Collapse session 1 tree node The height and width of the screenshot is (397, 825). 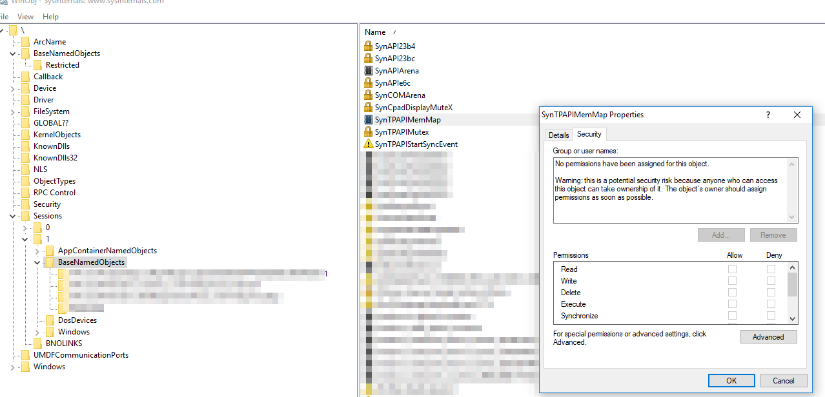tap(25, 239)
